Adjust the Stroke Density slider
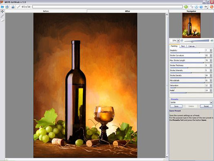This screenshot has width=214, height=161. coord(205,78)
